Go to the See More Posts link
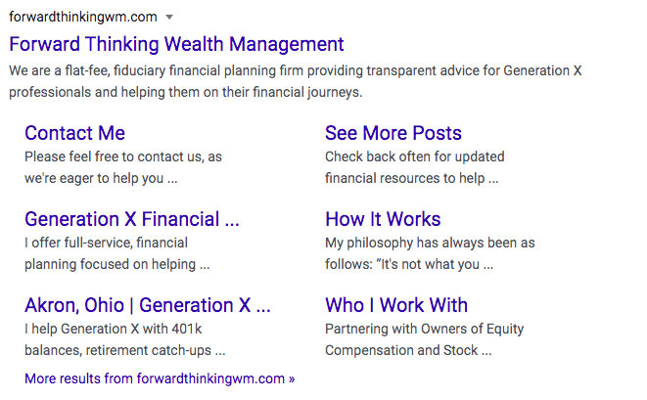 pos(393,133)
